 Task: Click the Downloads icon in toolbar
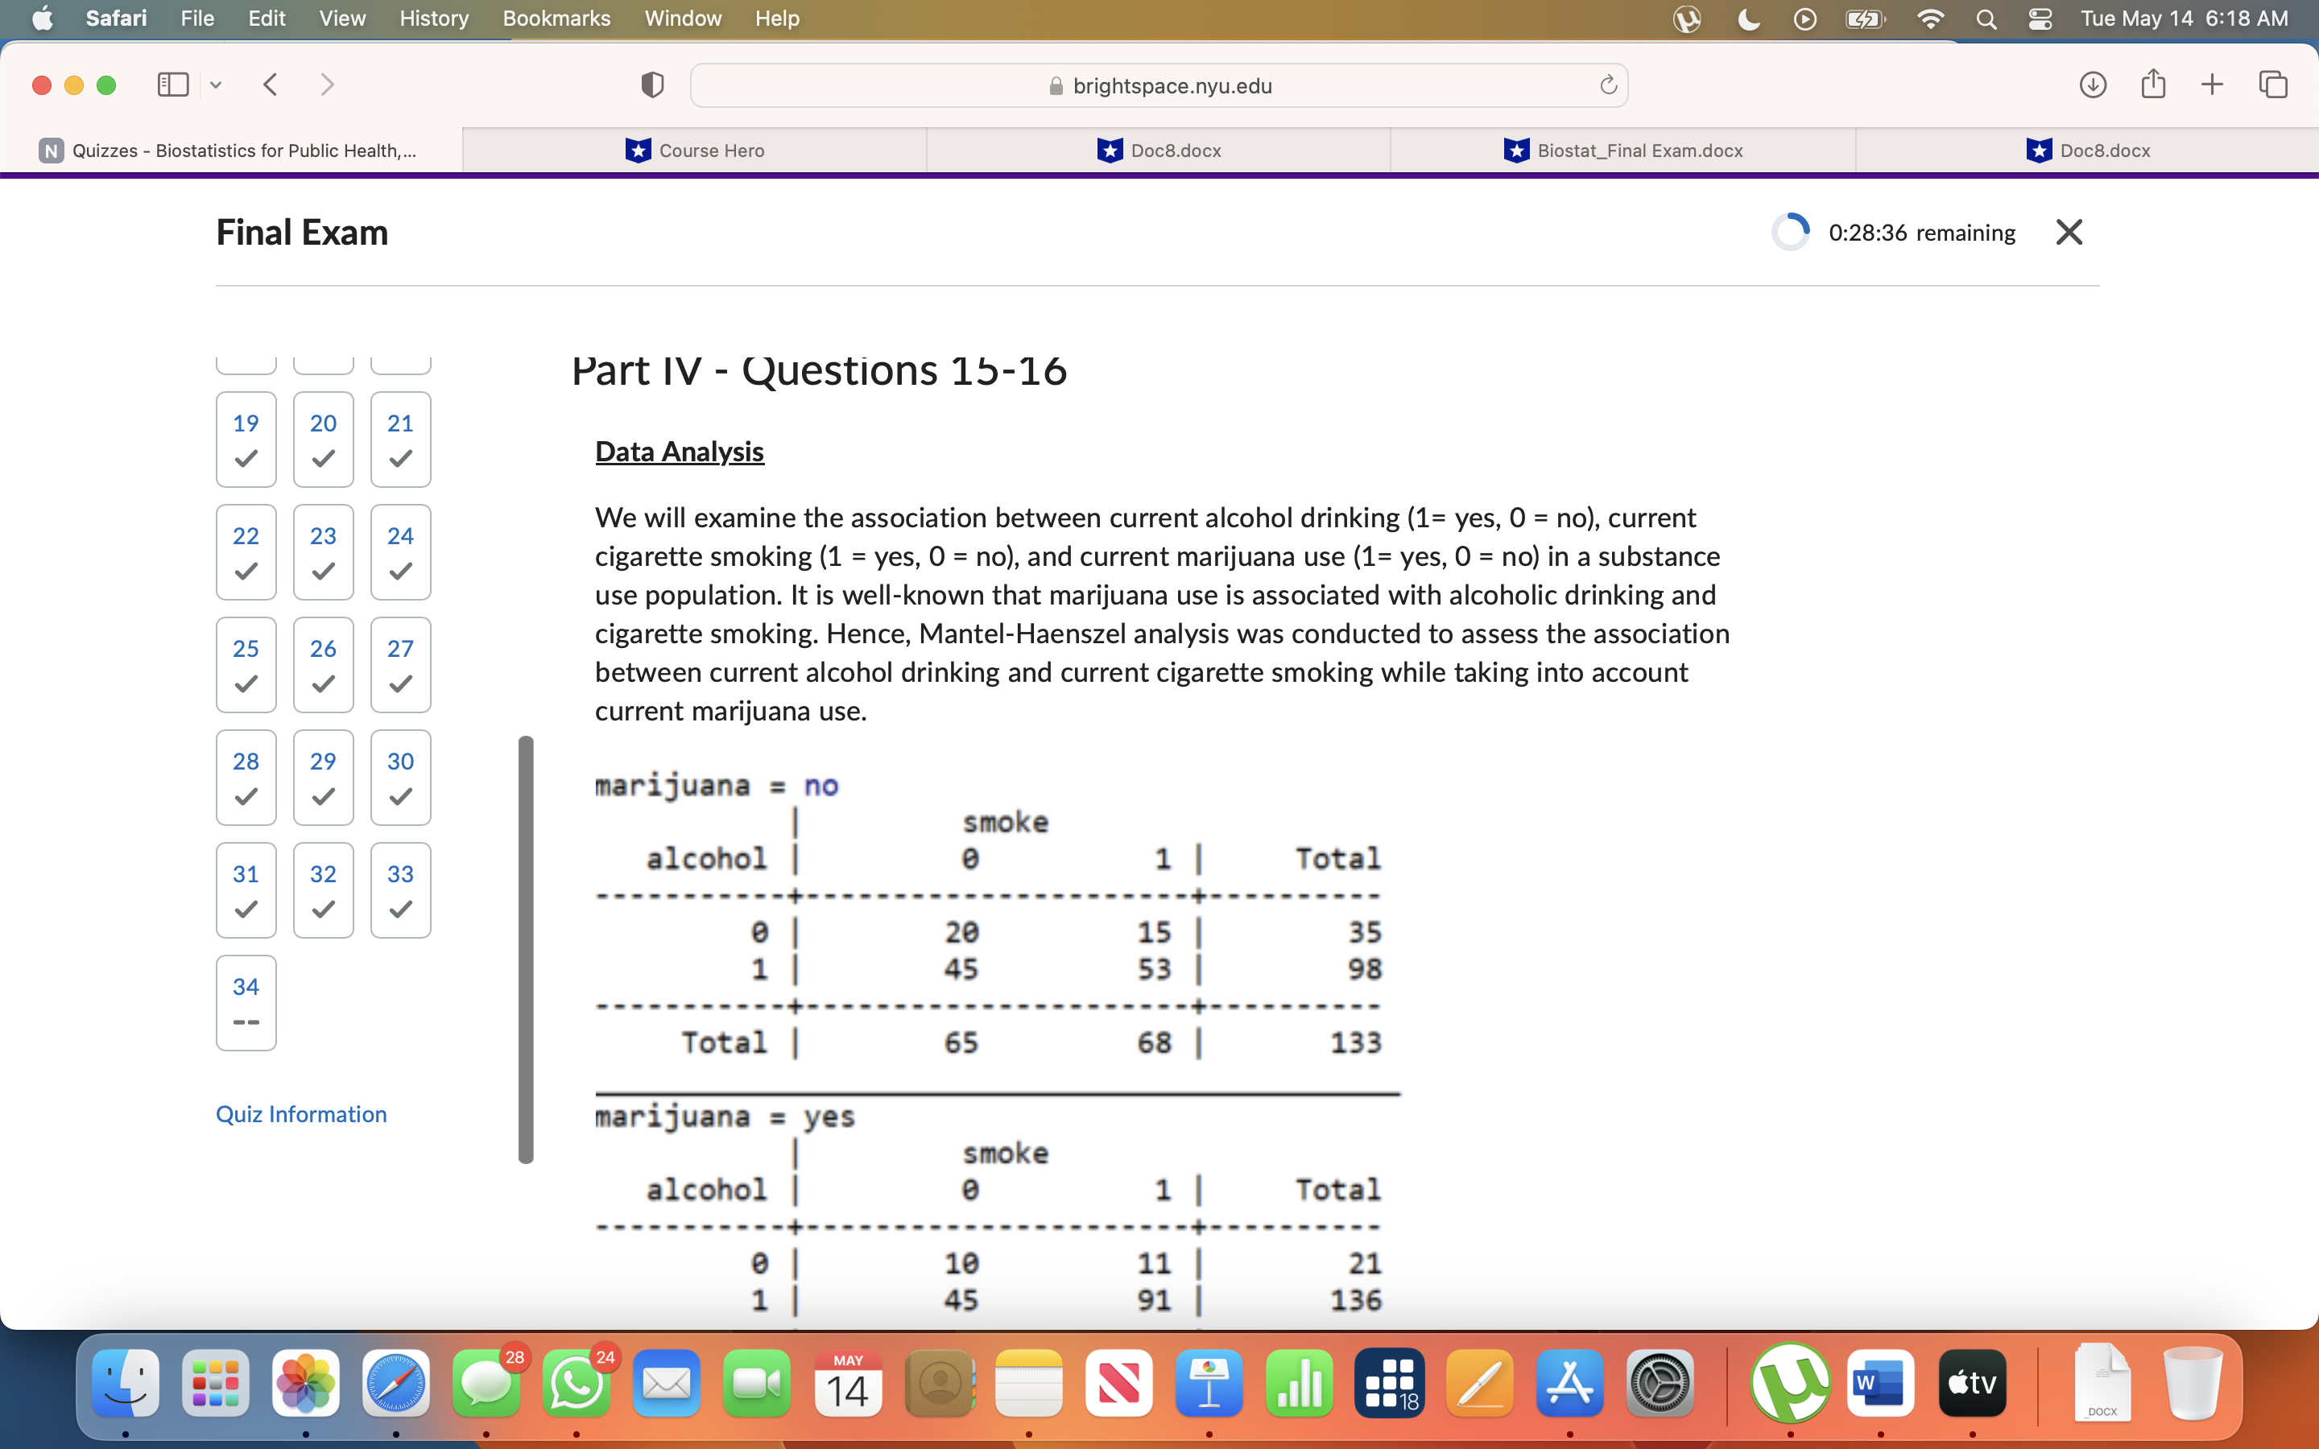(2092, 85)
